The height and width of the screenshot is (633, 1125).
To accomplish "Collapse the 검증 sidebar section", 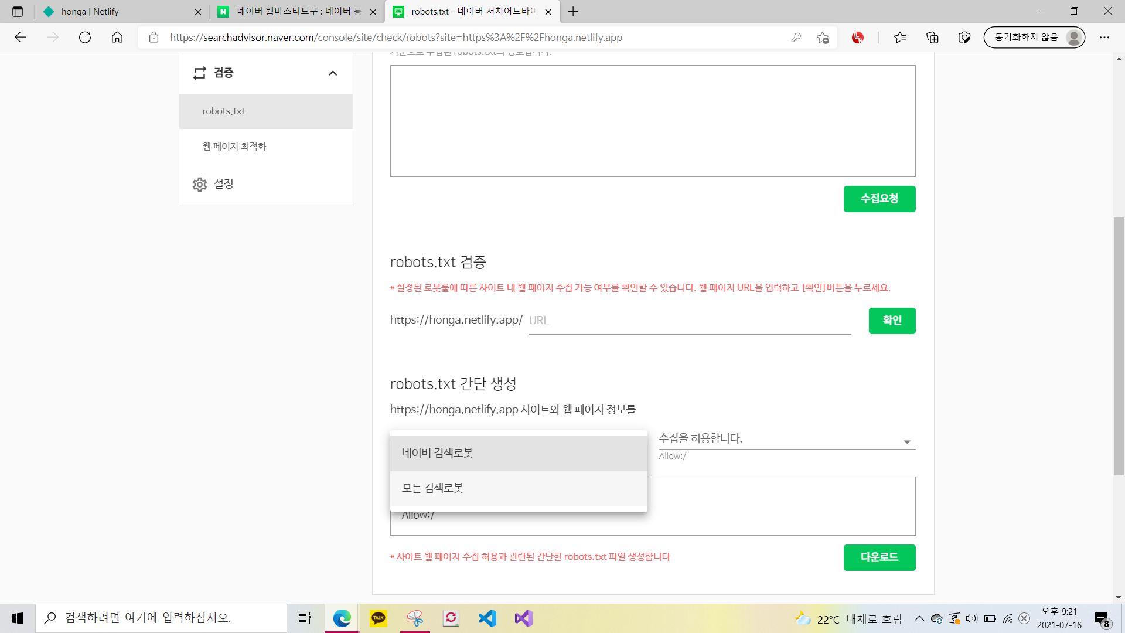I will point(333,73).
